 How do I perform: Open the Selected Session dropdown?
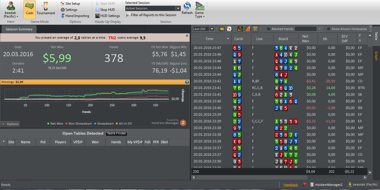point(153,8)
